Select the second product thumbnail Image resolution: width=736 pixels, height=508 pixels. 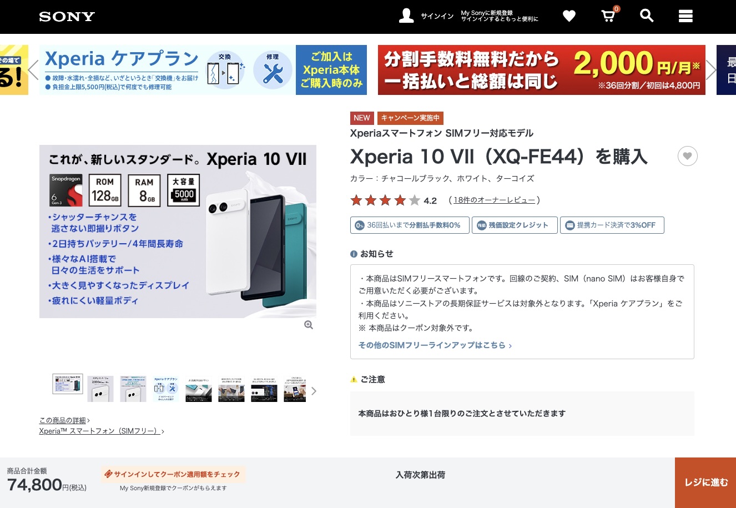(x=100, y=389)
